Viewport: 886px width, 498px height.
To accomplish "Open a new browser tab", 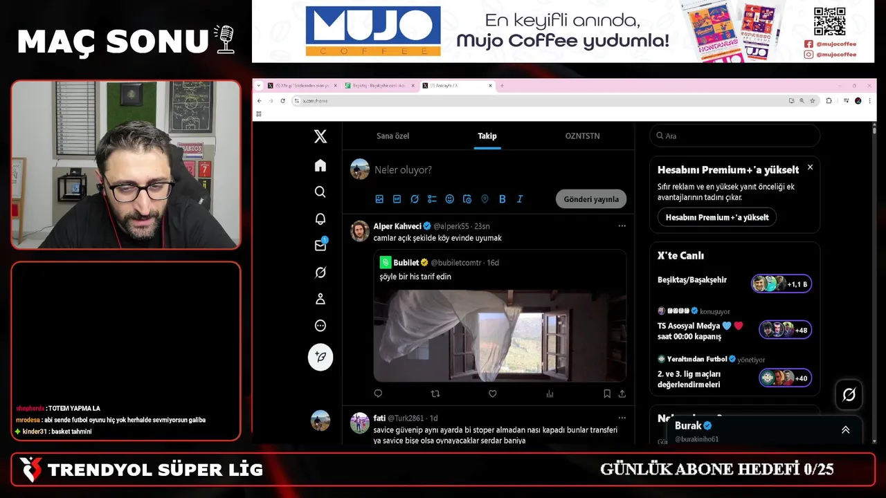I will click(x=502, y=86).
